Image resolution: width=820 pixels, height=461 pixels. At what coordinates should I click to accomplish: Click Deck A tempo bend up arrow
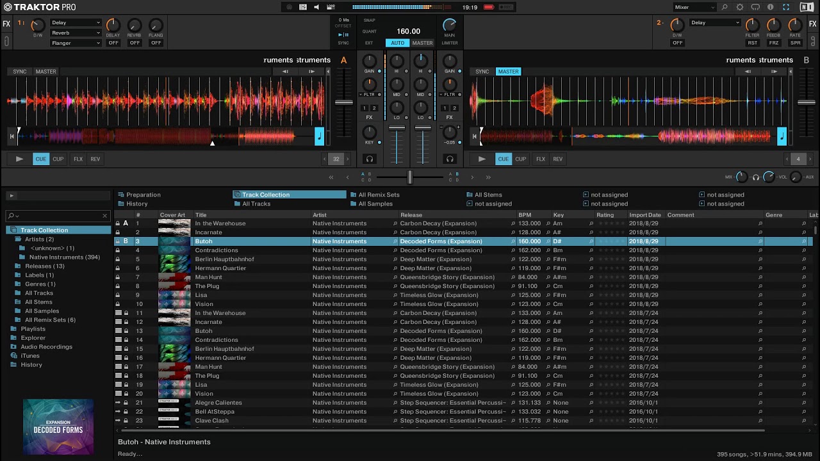tap(311, 72)
